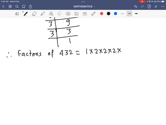Bookmark the current page
The height and width of the screenshot is (125, 166).
[24, 7]
